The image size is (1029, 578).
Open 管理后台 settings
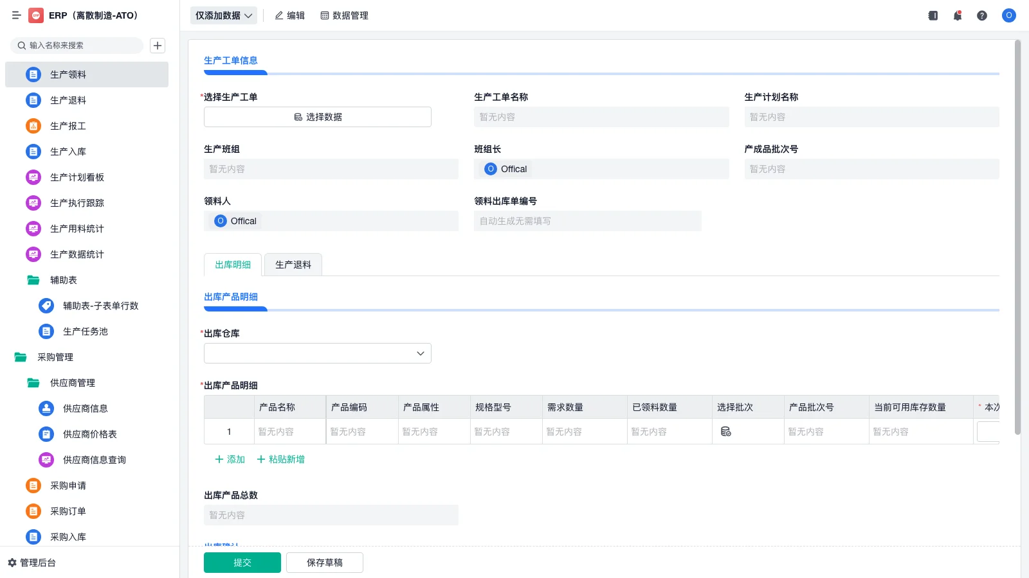pos(32,563)
